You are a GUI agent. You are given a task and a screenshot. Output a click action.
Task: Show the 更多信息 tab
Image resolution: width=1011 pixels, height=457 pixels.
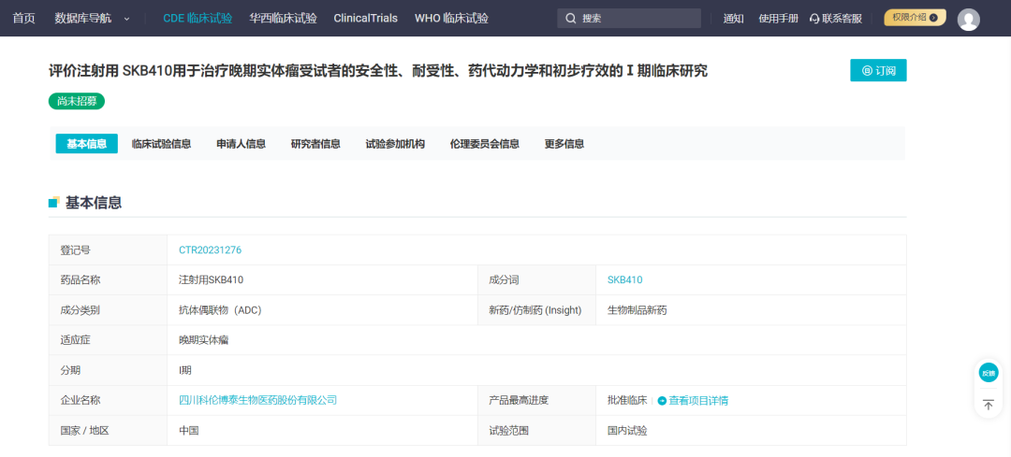(x=564, y=144)
